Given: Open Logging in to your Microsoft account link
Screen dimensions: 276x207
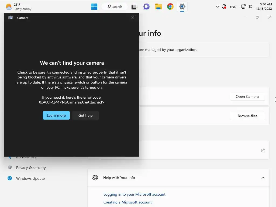Looking at the screenshot, I should pyautogui.click(x=134, y=194).
